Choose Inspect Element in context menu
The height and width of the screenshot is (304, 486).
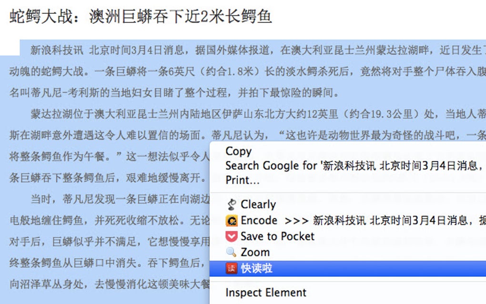pyautogui.click(x=266, y=293)
